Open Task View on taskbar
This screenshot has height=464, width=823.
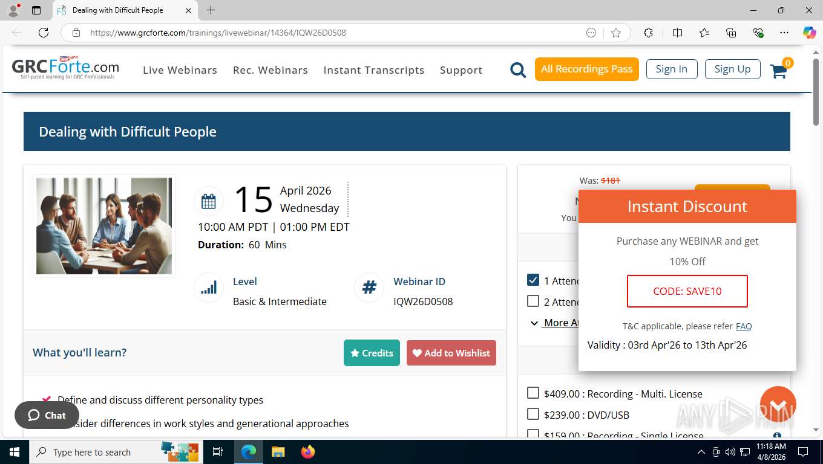click(x=218, y=452)
